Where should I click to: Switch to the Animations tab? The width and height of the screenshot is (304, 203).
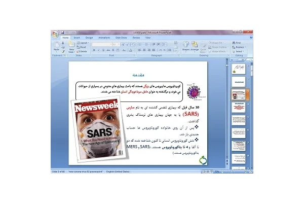(104, 38)
